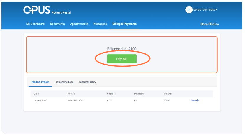Open the Donald "Don" Blake account dropdown
The width and height of the screenshot is (245, 136).
pos(205,10)
